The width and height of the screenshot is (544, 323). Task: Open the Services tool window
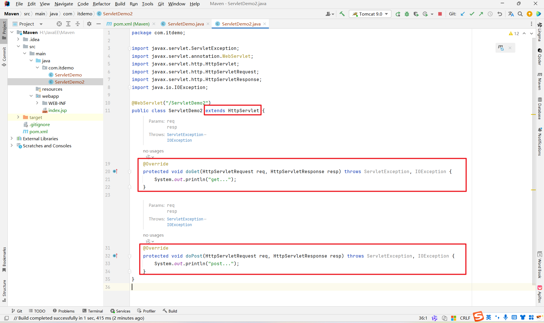pyautogui.click(x=120, y=311)
